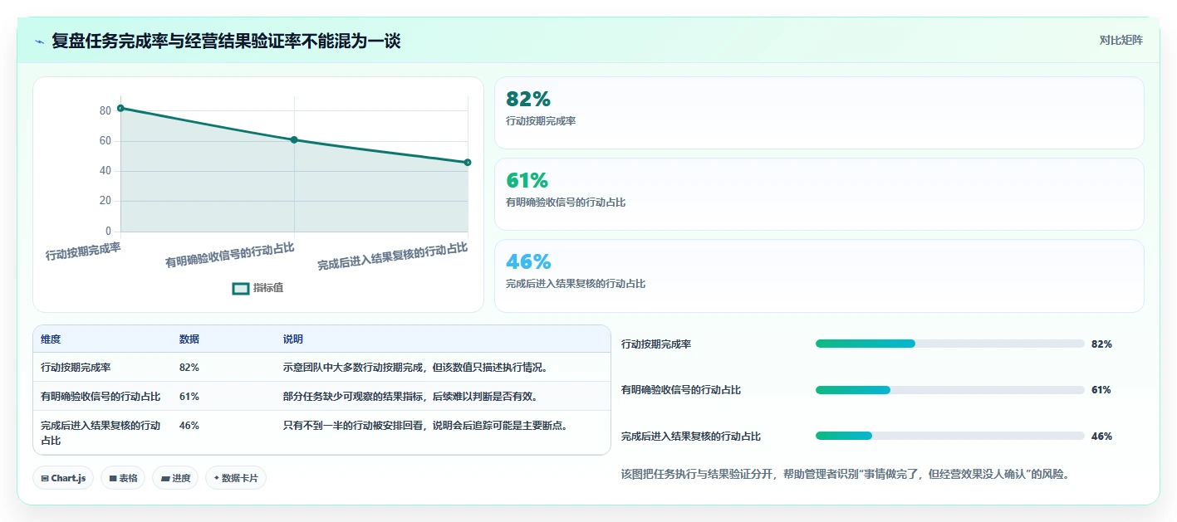This screenshot has width=1177, height=522.
Task: Click the 维度 table column header
Action: 51,339
